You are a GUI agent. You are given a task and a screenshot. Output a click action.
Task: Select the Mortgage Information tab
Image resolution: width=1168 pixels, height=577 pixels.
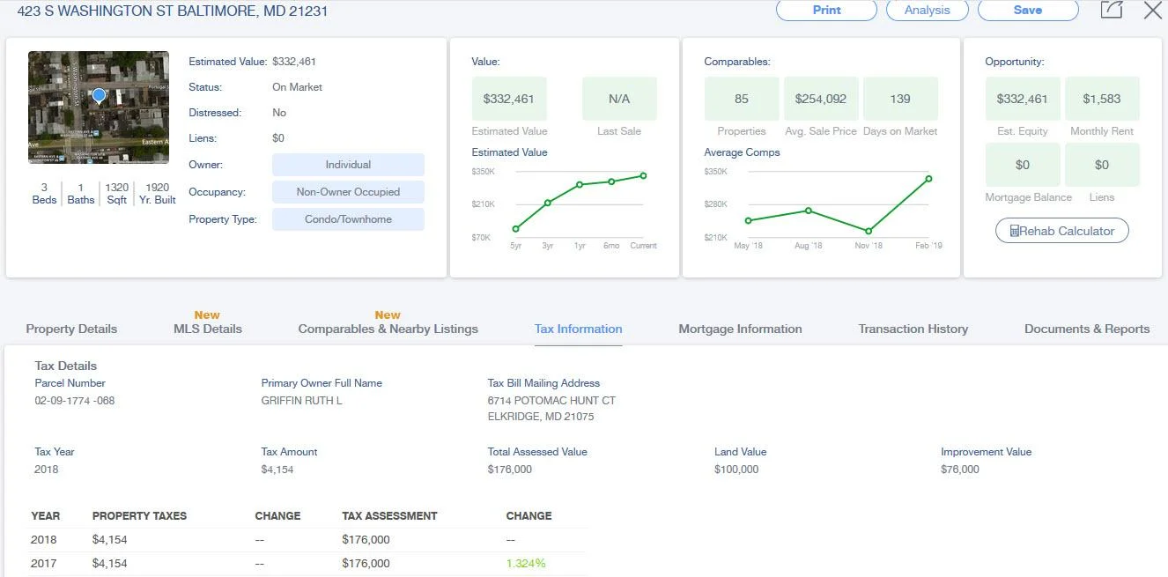coord(740,329)
